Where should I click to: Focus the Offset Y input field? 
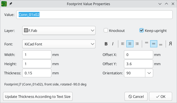139,64
